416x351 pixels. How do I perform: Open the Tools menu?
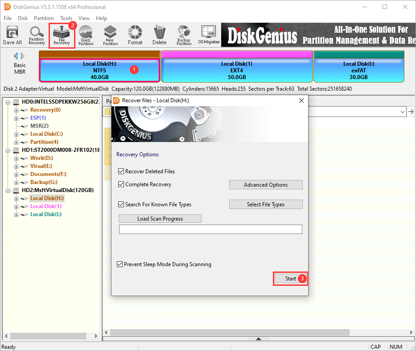pyautogui.click(x=66, y=18)
